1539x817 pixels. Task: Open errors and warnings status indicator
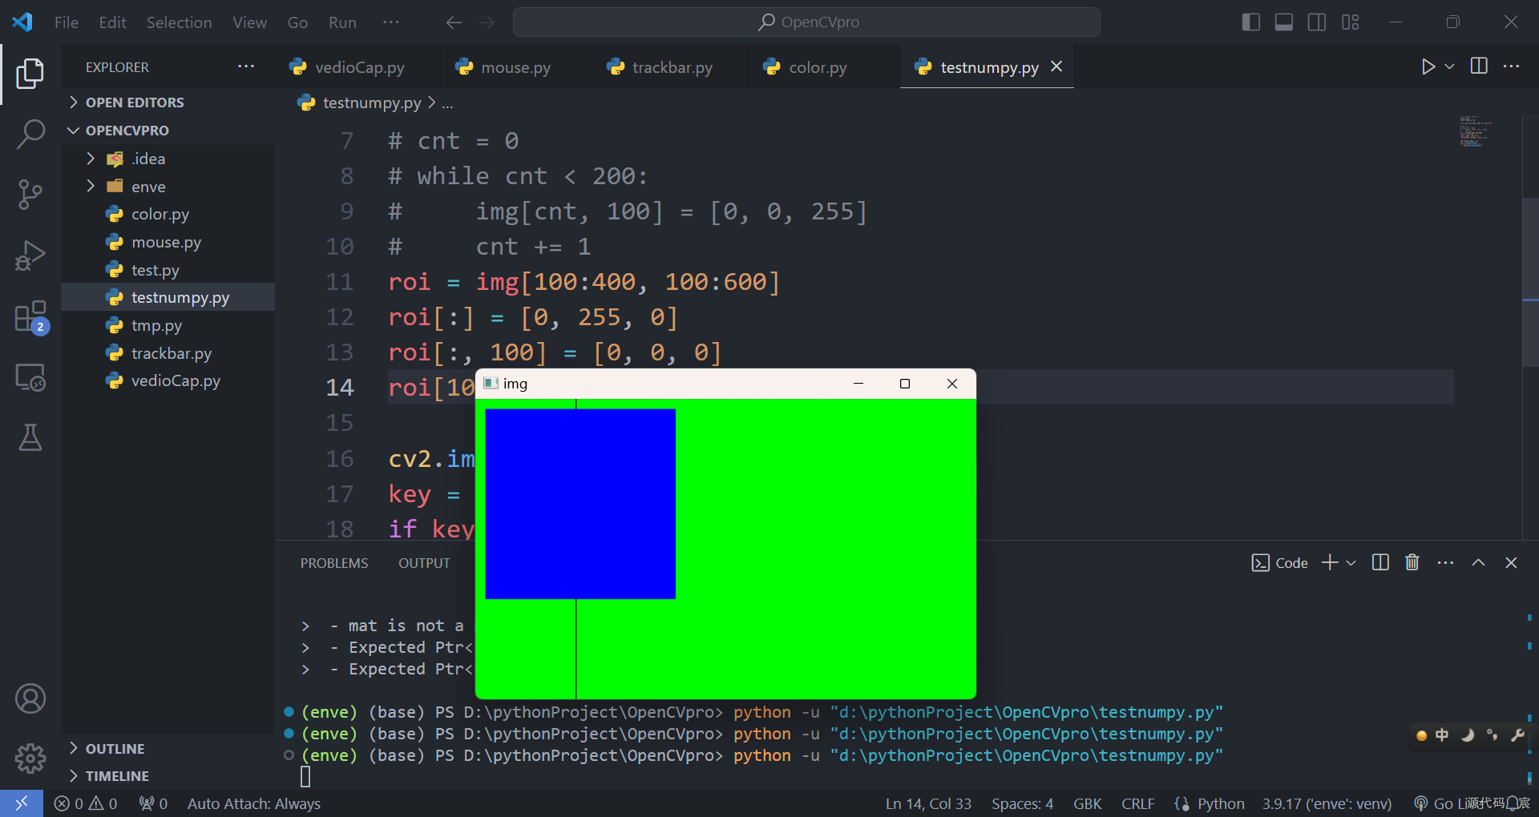(86, 803)
